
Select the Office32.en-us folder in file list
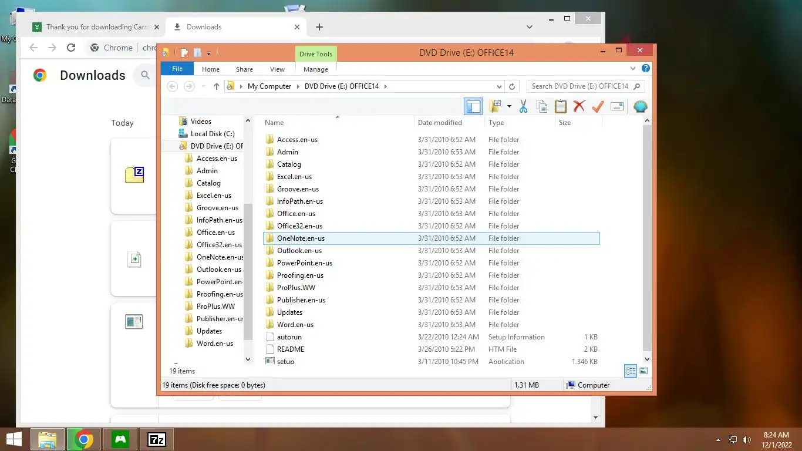(x=299, y=226)
